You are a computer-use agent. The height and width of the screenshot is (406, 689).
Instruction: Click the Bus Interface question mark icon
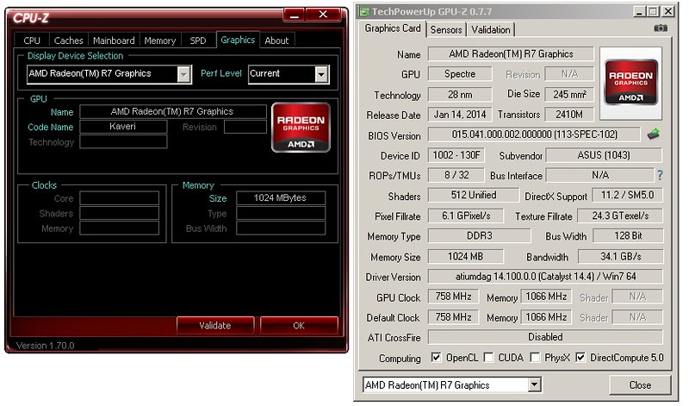click(660, 175)
